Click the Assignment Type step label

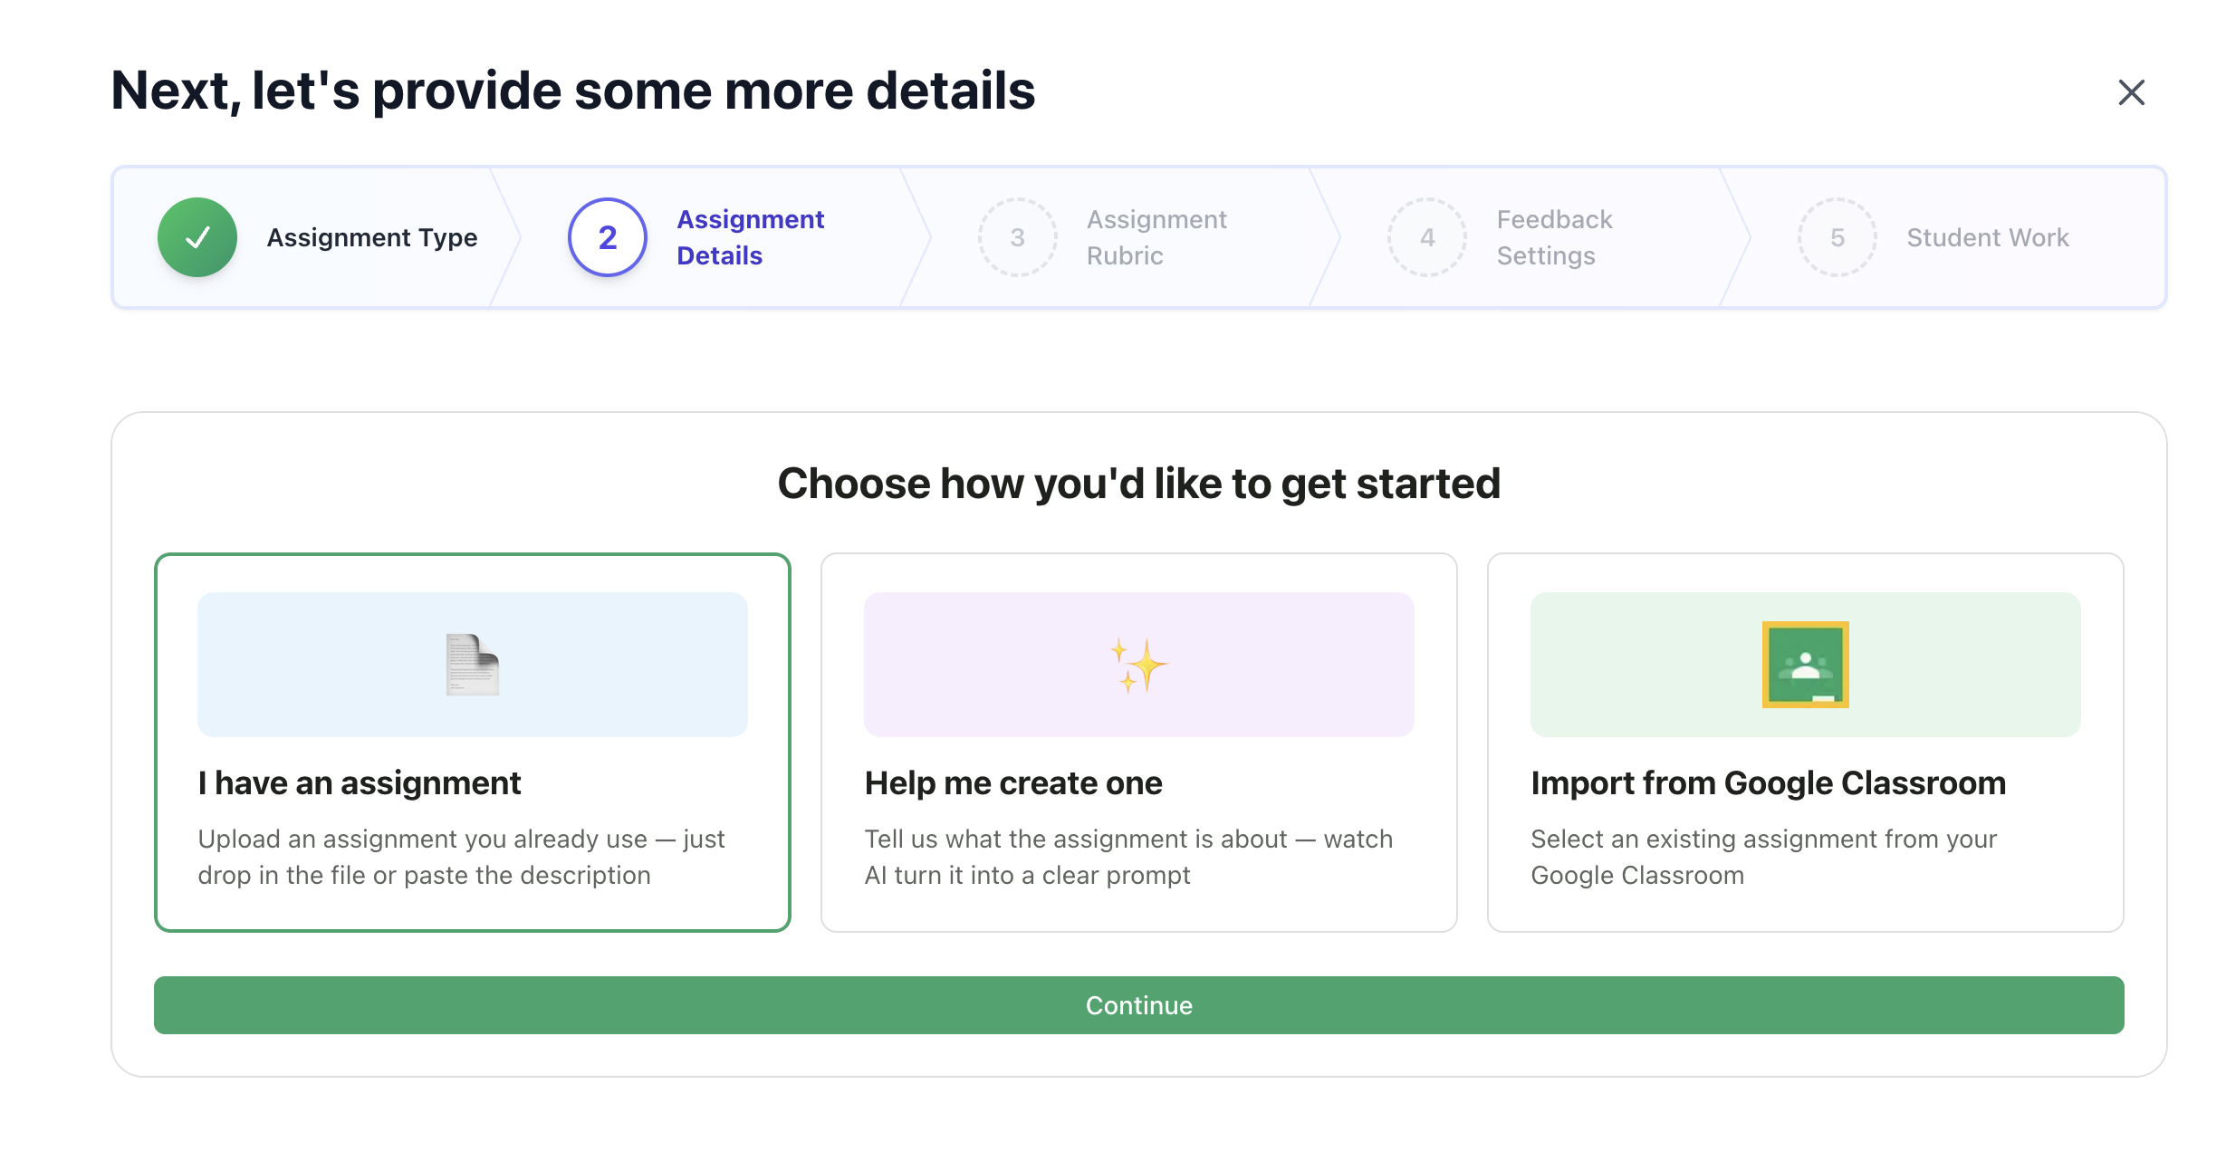pos(371,236)
